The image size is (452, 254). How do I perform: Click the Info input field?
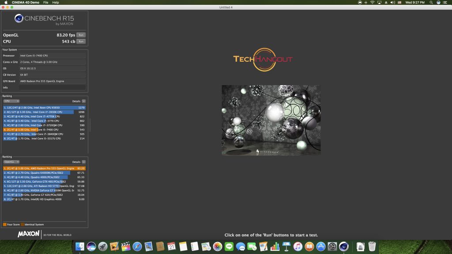click(53, 88)
